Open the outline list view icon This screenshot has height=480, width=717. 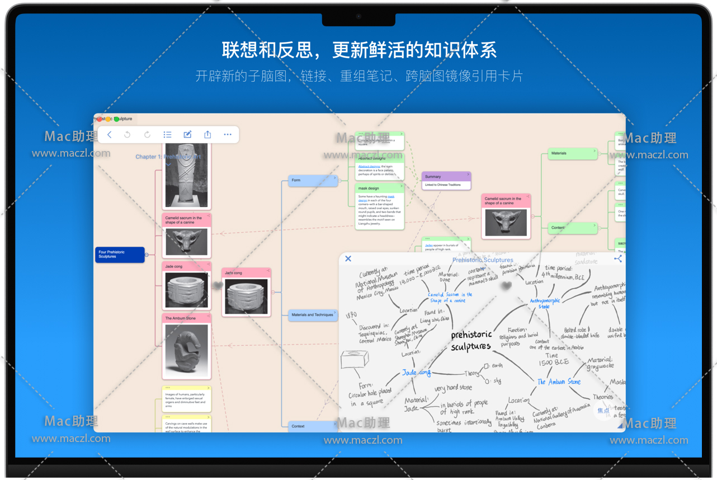point(167,135)
